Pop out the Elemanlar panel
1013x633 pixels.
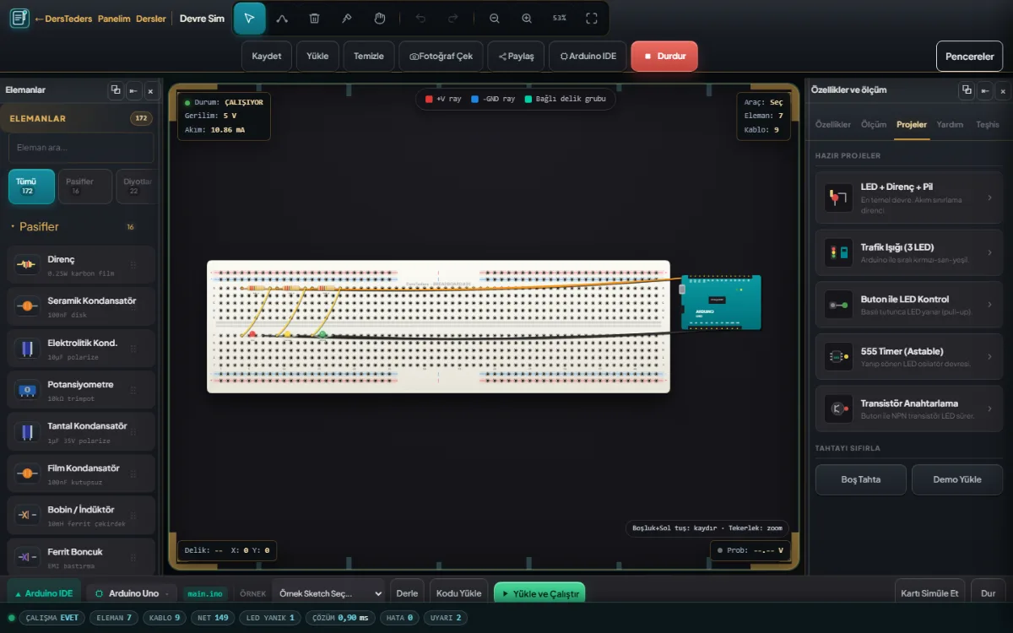pyautogui.click(x=116, y=90)
